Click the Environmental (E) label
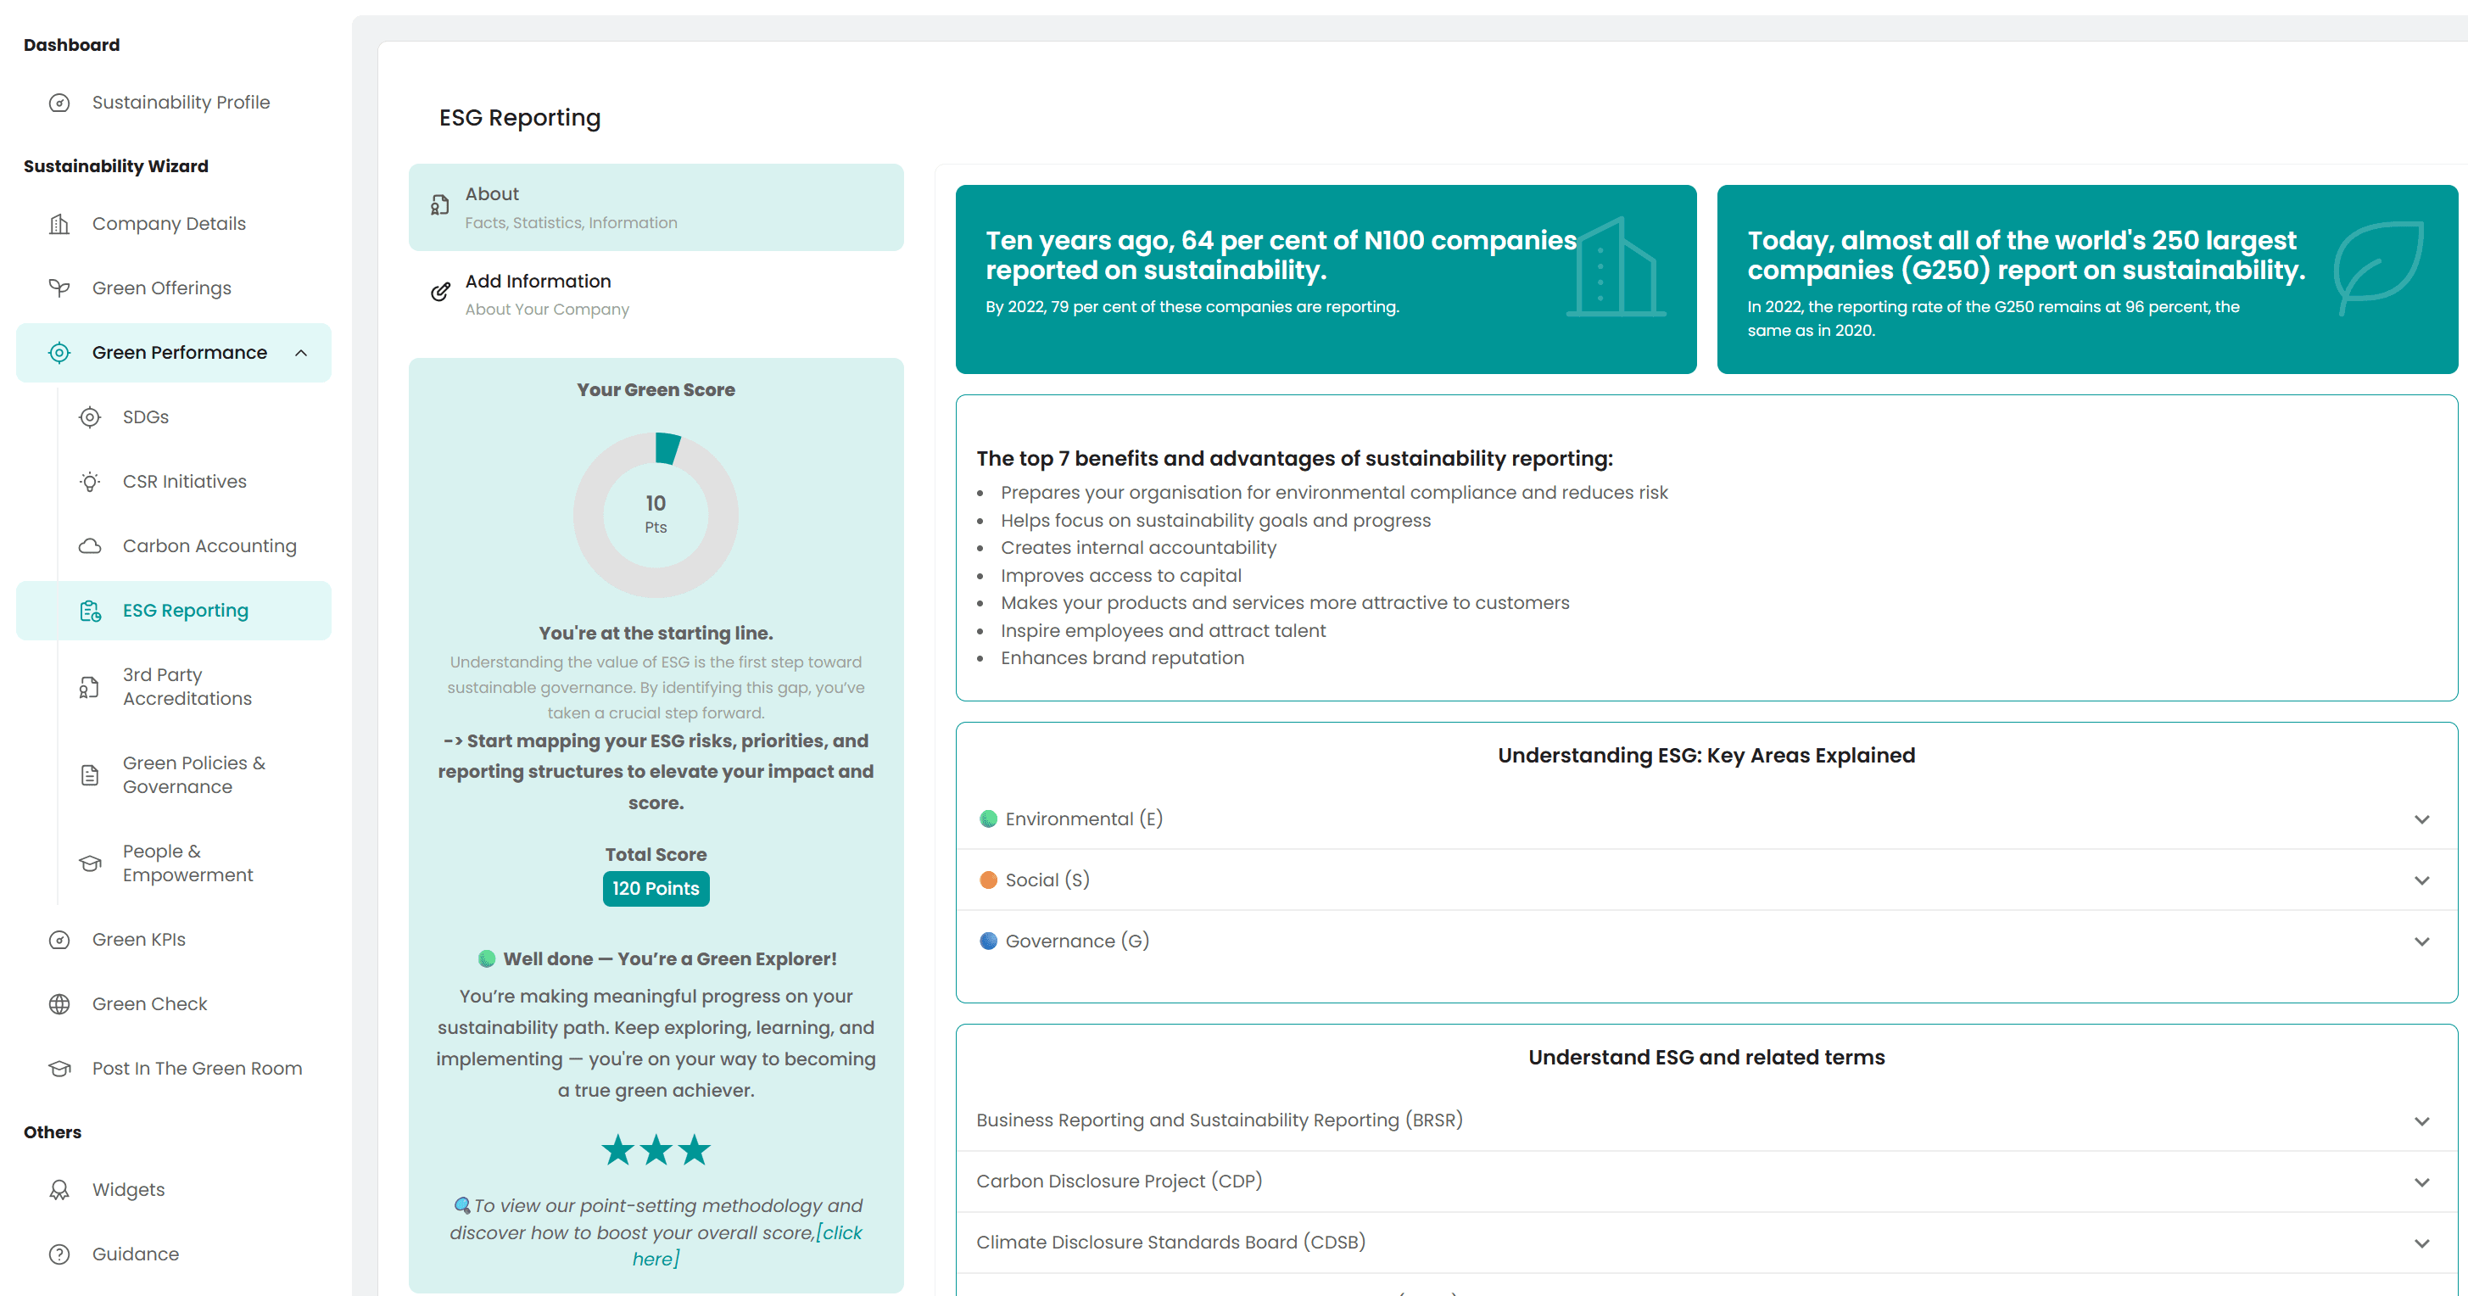2468x1296 pixels. (1084, 819)
